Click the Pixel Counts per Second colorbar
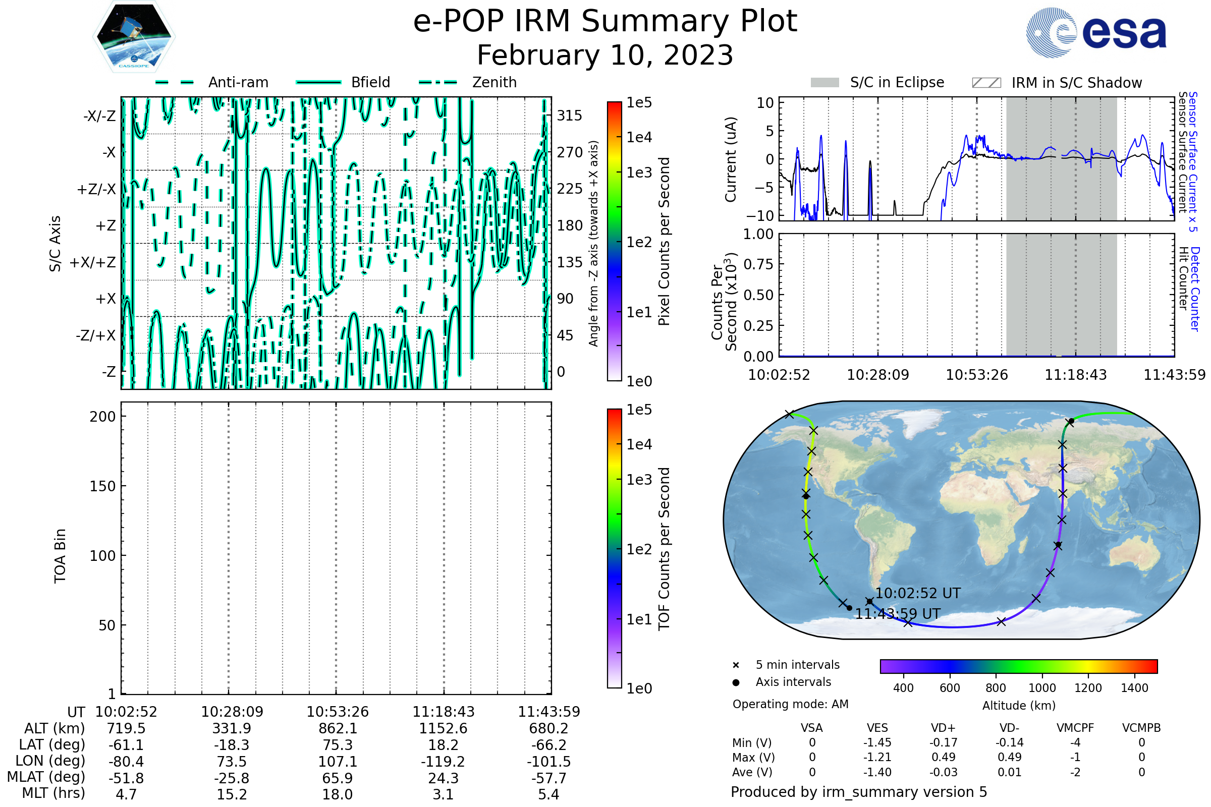1211x807 pixels. tap(614, 241)
